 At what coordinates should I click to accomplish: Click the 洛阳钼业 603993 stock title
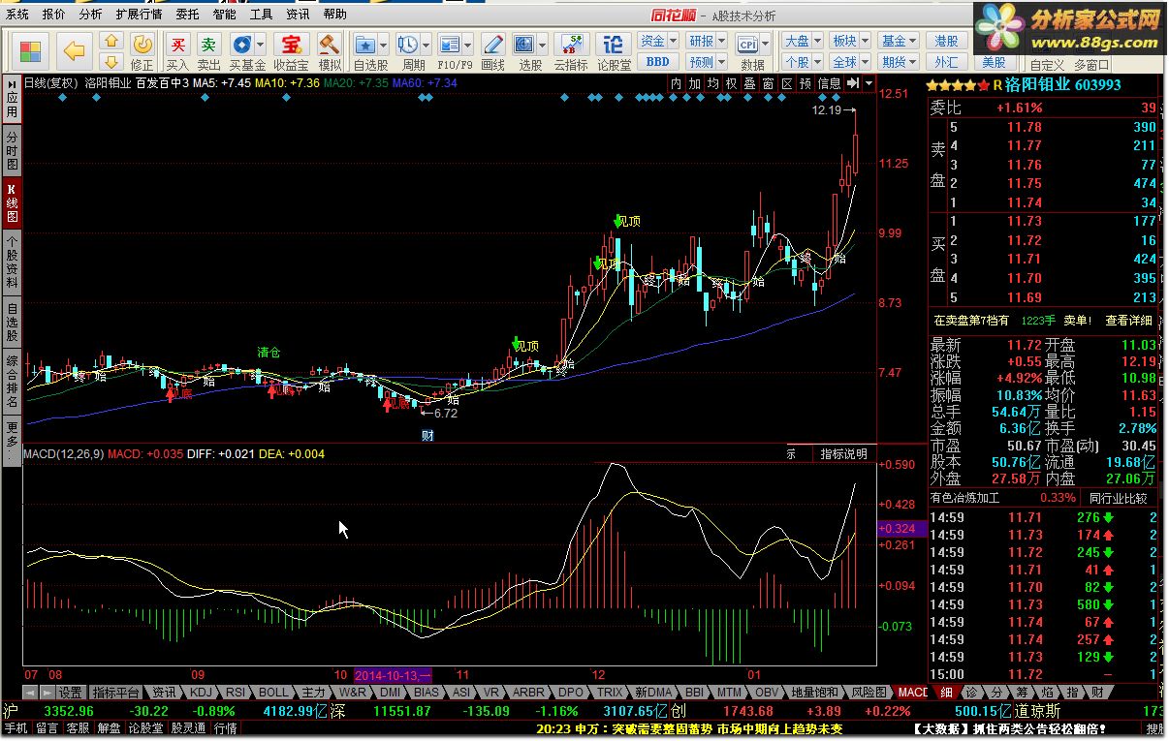[1062, 84]
